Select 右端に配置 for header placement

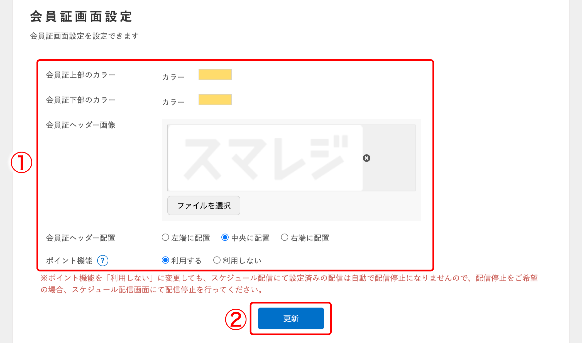[284, 237]
